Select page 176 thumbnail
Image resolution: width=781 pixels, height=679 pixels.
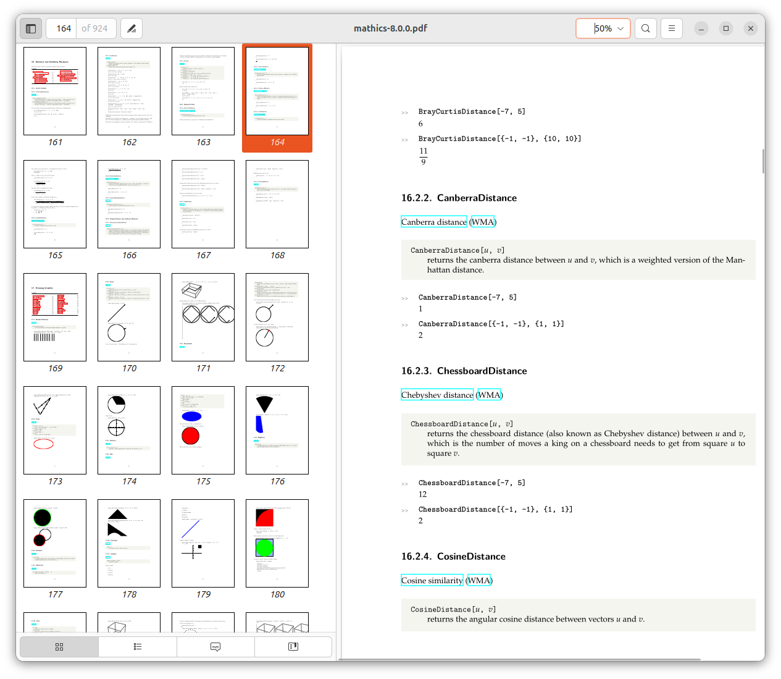[277, 431]
